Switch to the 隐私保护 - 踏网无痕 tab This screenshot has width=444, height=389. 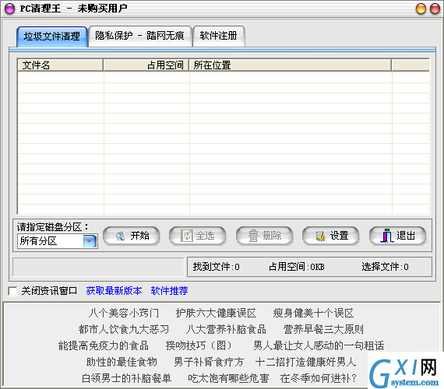pos(139,36)
